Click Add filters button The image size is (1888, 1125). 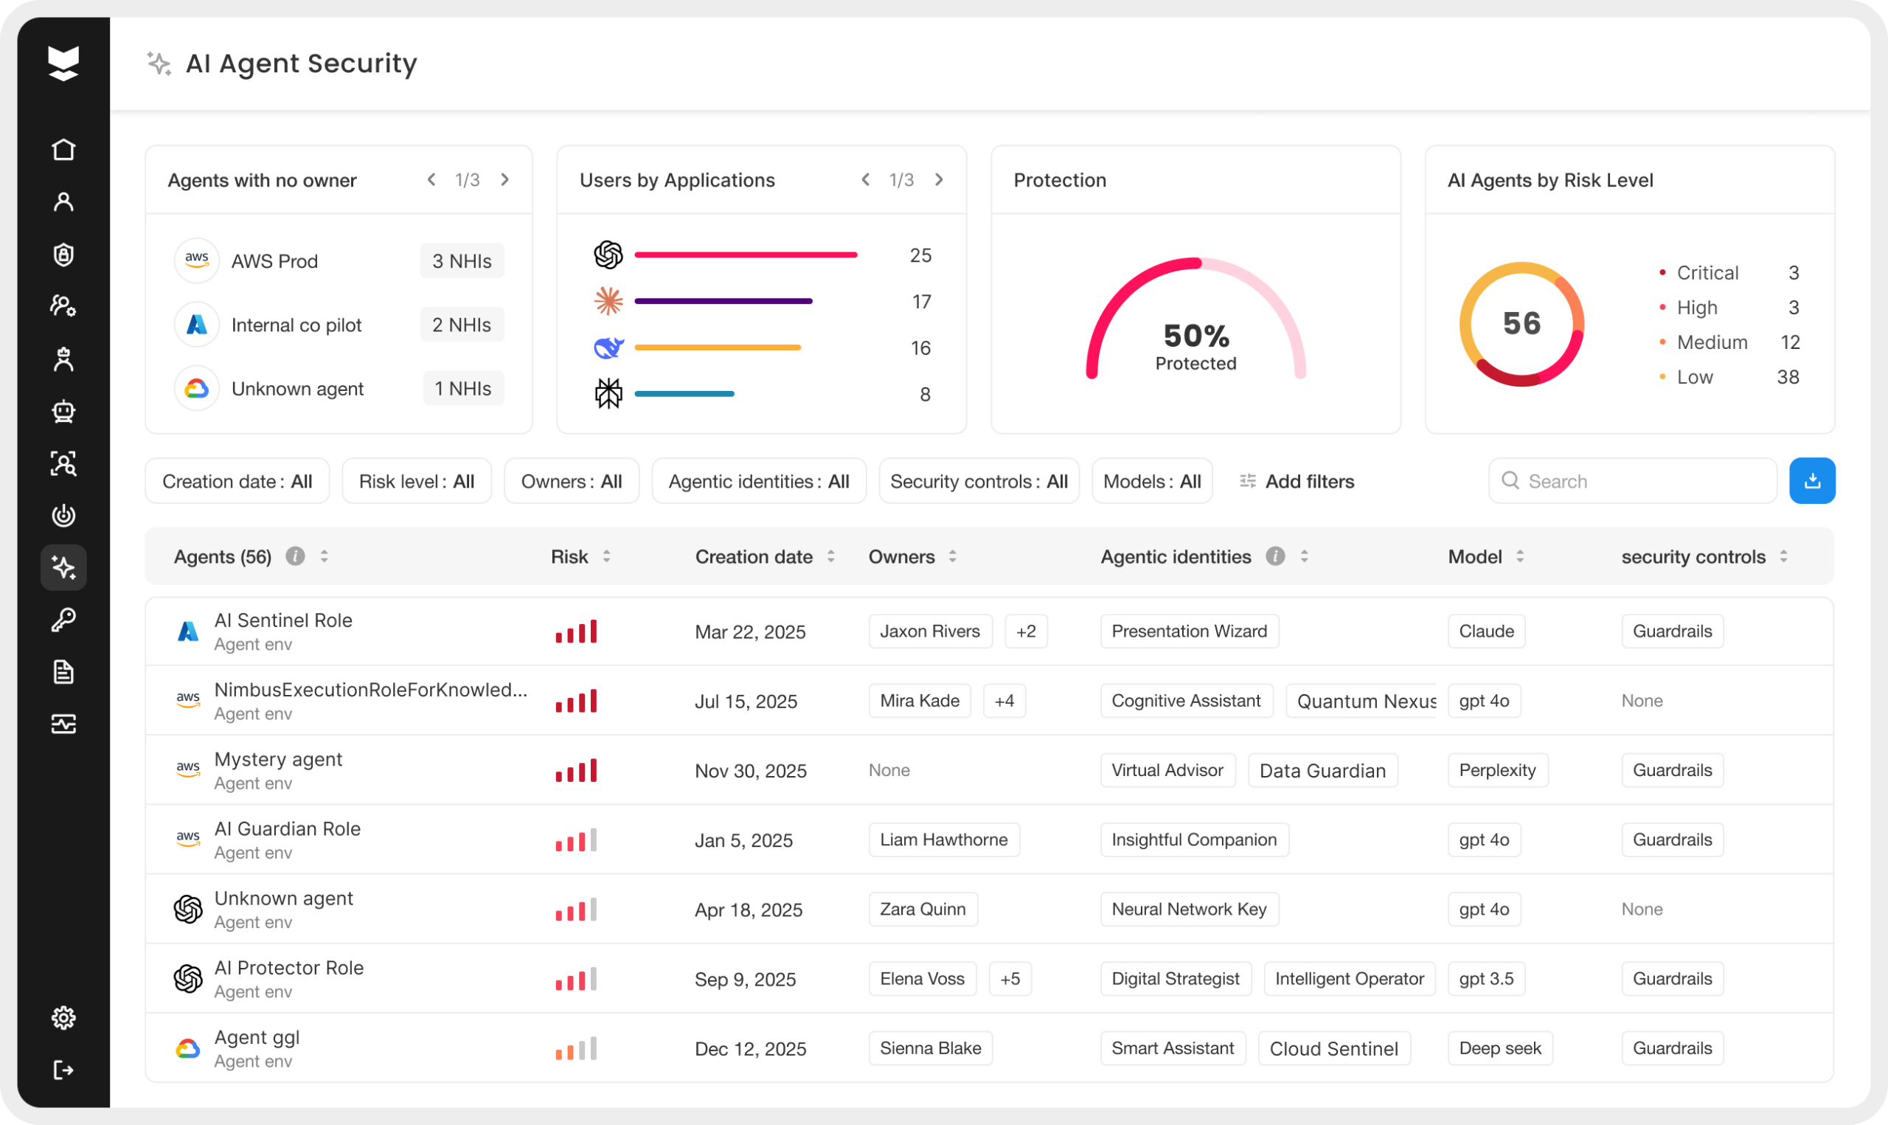1297,482
